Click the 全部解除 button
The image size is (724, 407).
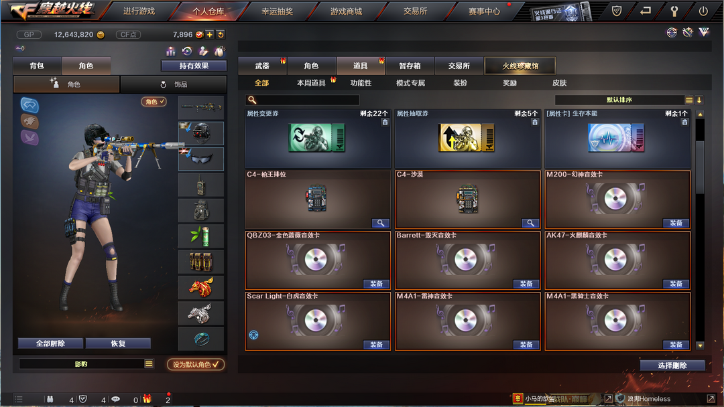(x=50, y=343)
